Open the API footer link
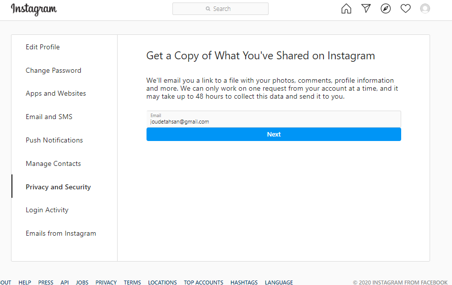This screenshot has width=452, height=285. pos(65,283)
